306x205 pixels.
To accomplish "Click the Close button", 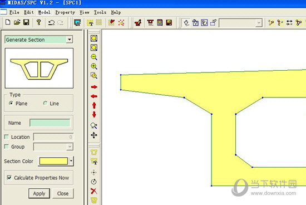I will (63, 193).
